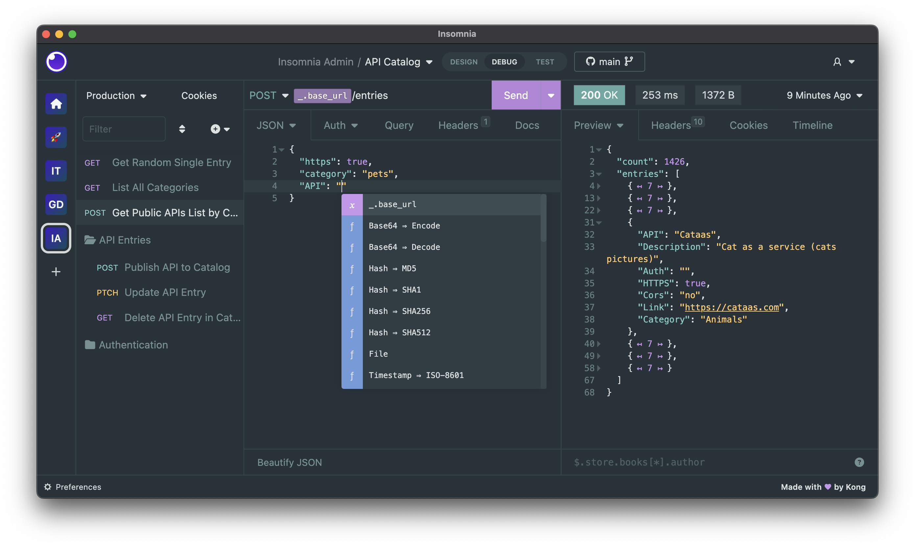Switch to the Timeline response tab
Viewport: 915px width, 547px height.
coord(813,125)
